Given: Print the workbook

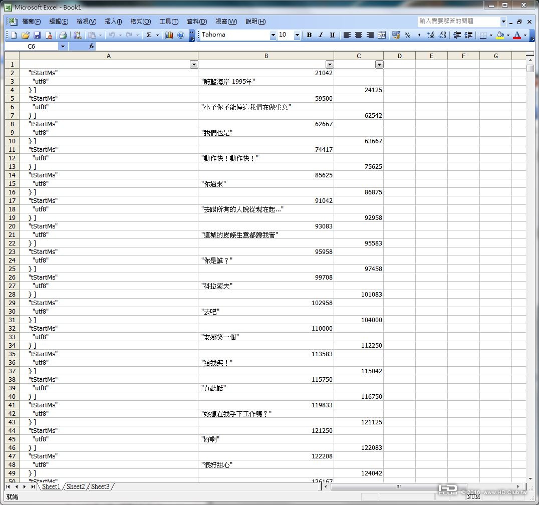Looking at the screenshot, I should (x=63, y=35).
